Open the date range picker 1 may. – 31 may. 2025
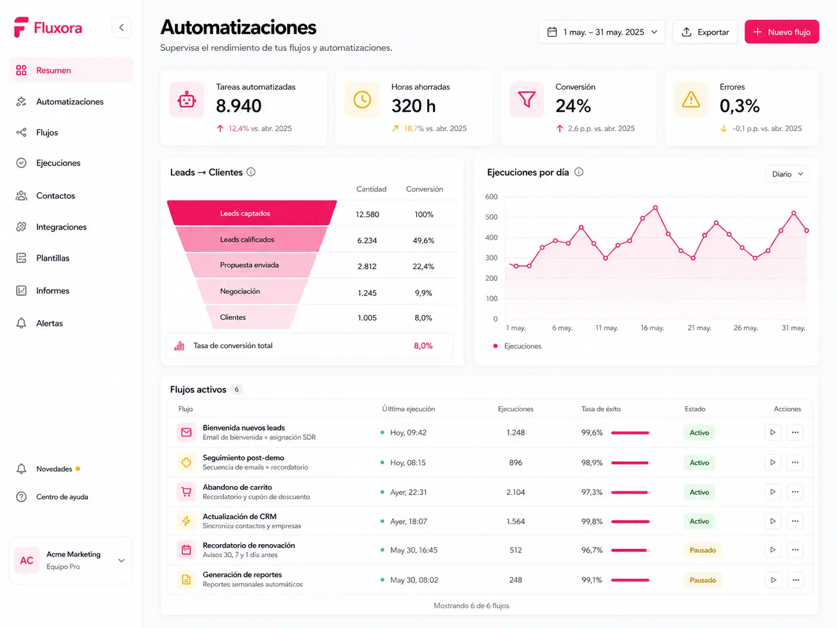 (x=602, y=32)
